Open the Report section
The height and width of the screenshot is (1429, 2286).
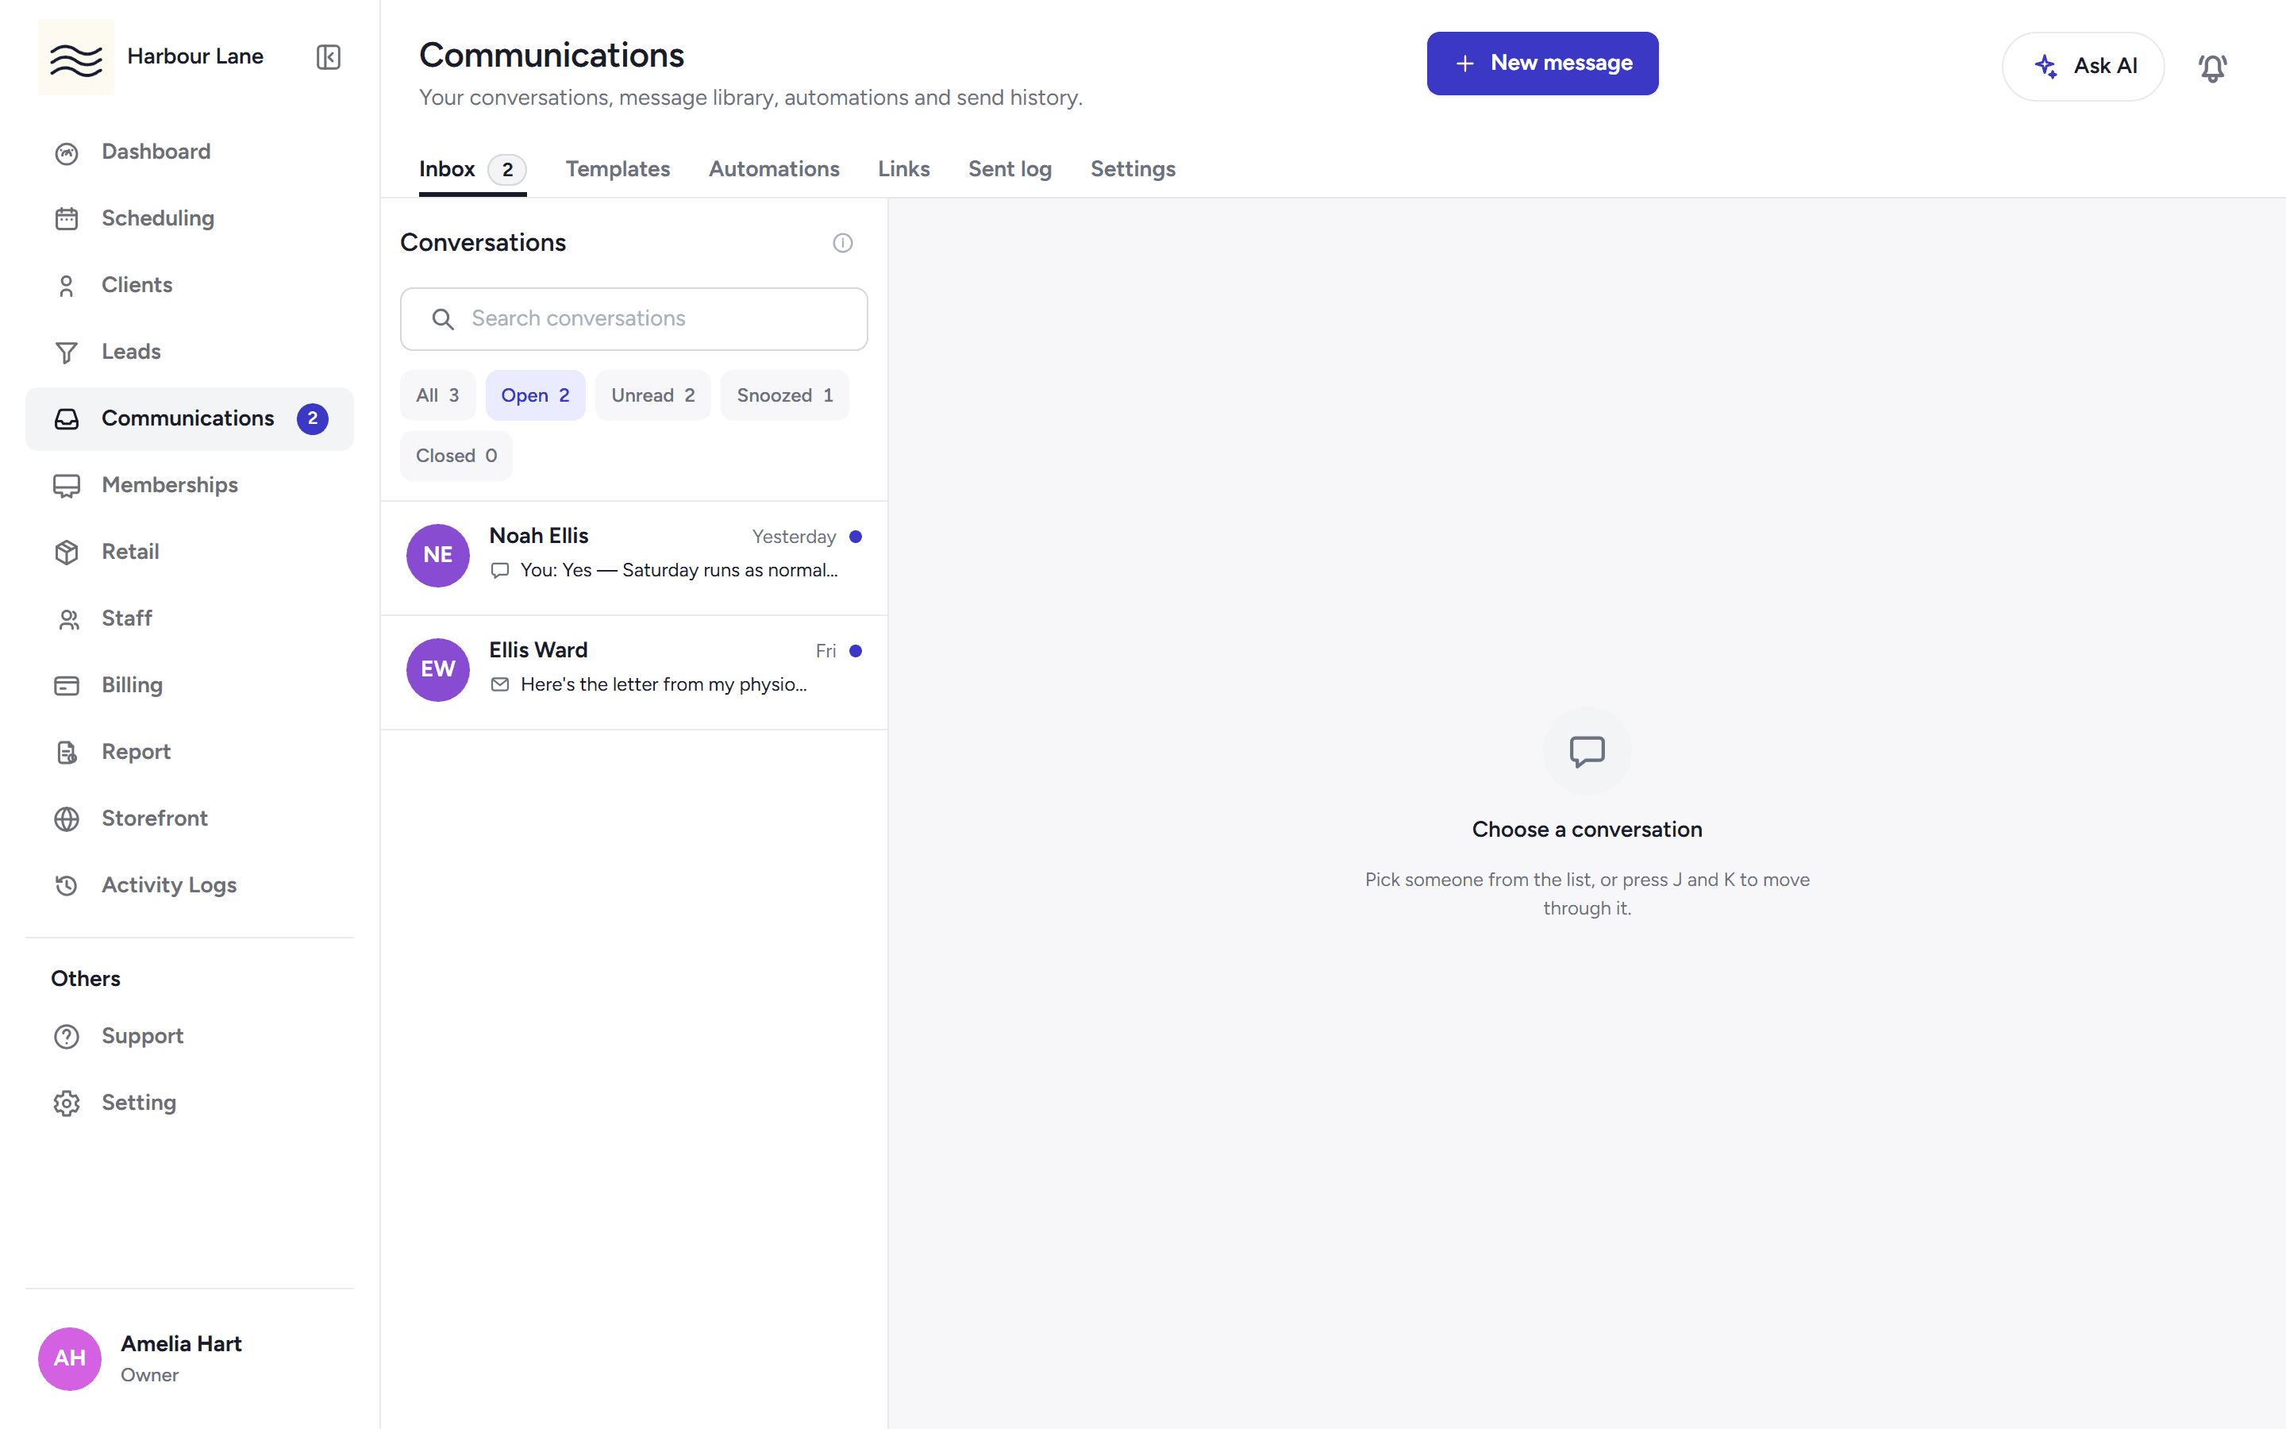(189, 751)
